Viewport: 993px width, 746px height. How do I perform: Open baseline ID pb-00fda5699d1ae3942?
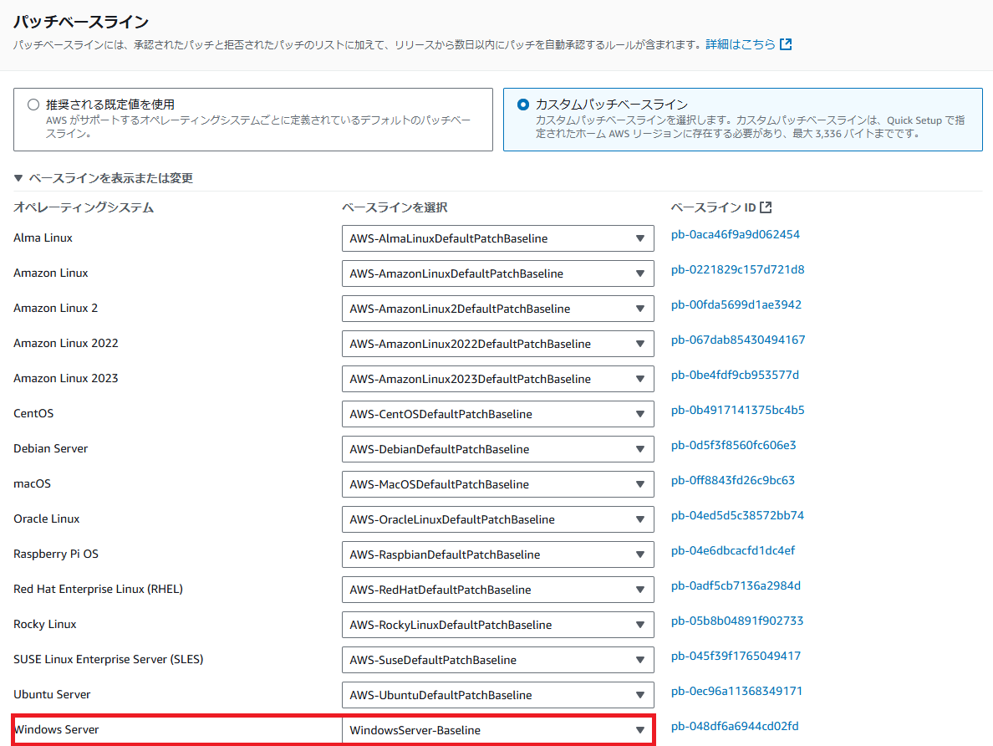(x=736, y=305)
